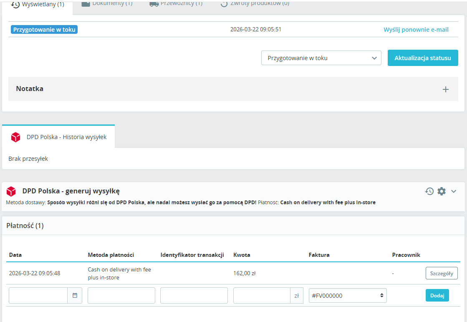Click the calendar icon in the date field
This screenshot has width=467, height=322.
(75, 295)
